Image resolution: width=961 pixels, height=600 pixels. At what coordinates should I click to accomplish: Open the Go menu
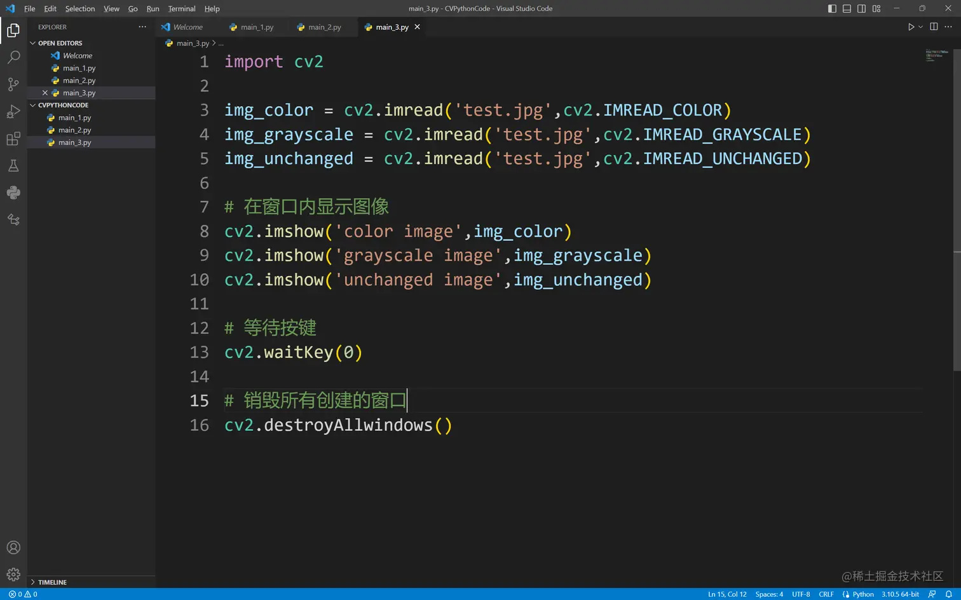click(133, 8)
